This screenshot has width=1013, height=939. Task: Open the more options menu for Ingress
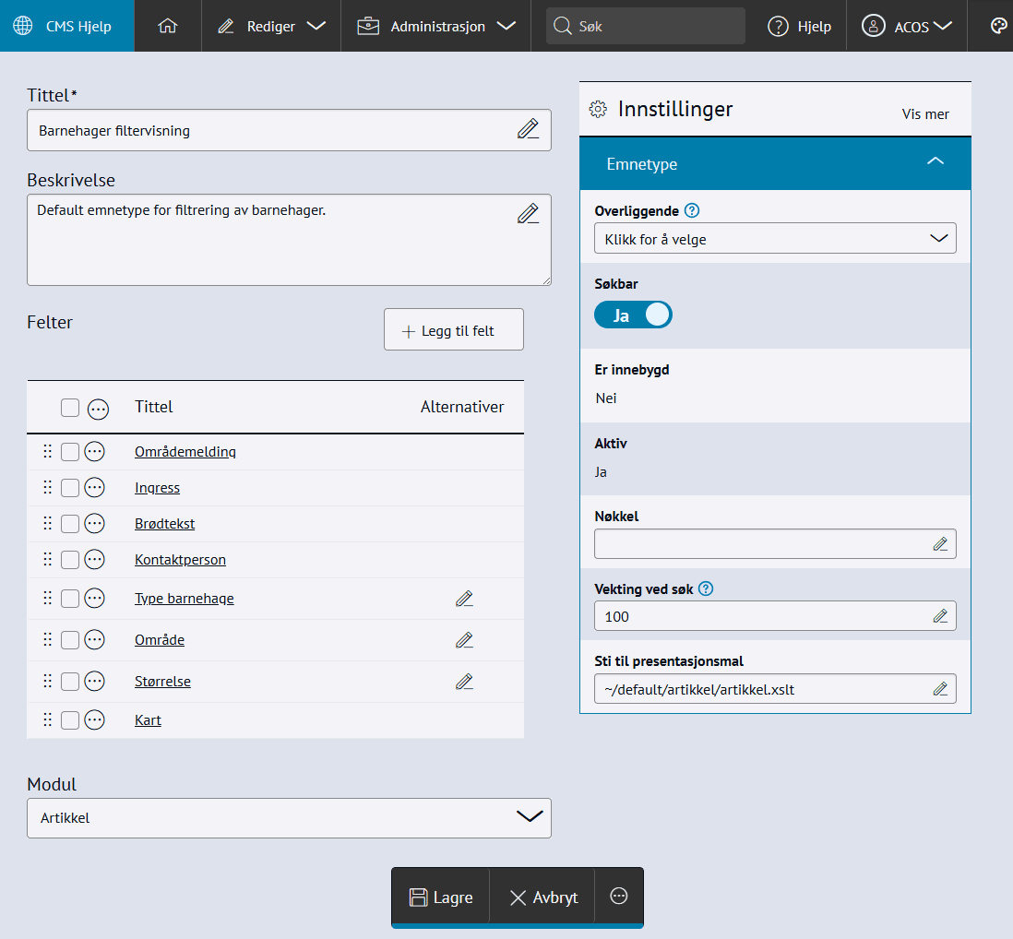(94, 488)
